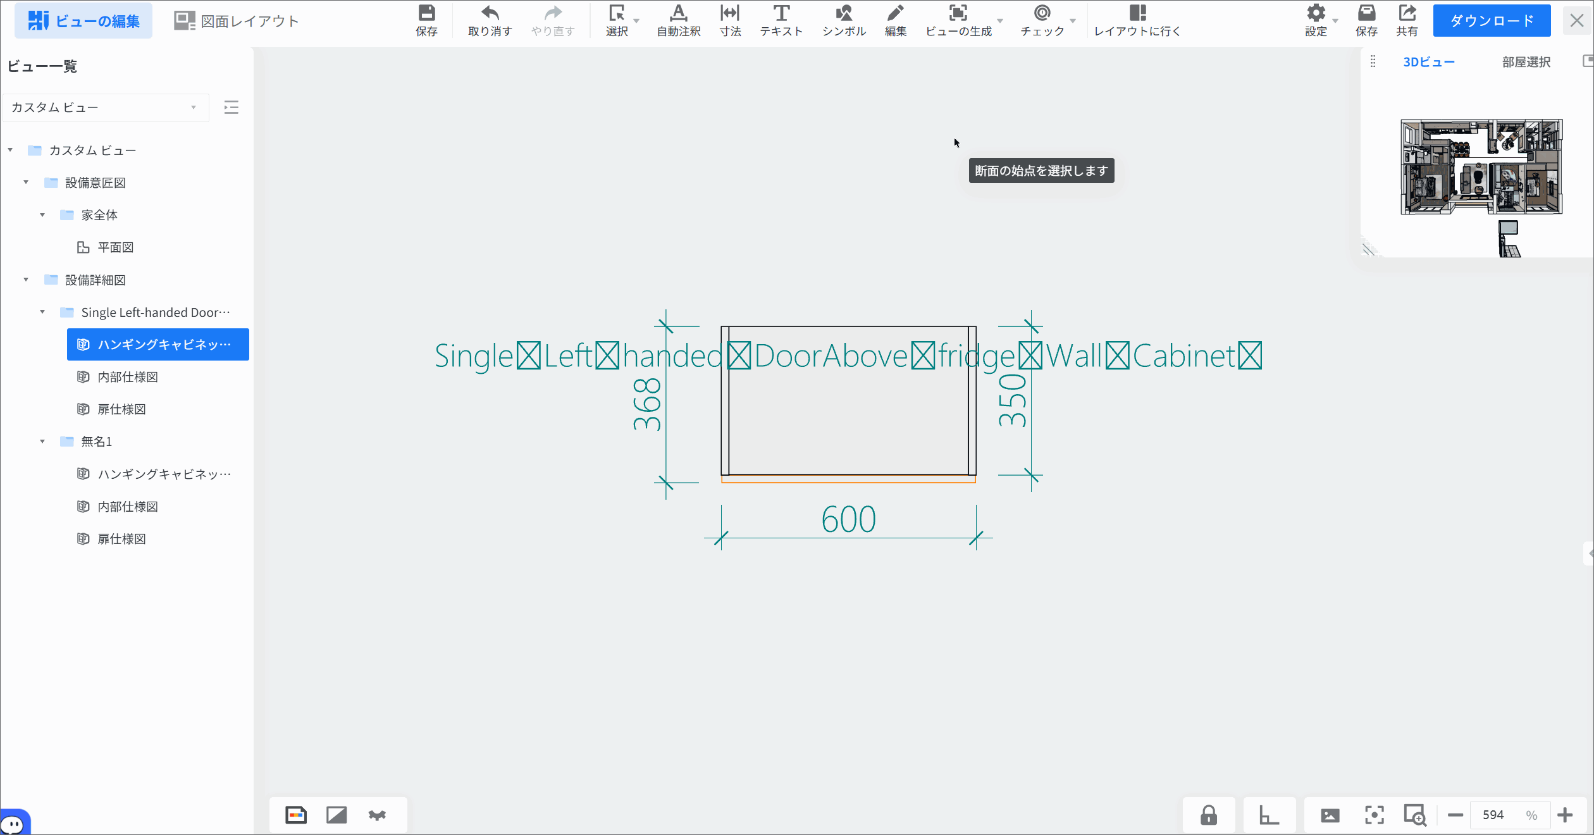Screen dimensions: 1594x835
Task: Collapse the 設備詳細図 folder
Action: click(x=26, y=280)
